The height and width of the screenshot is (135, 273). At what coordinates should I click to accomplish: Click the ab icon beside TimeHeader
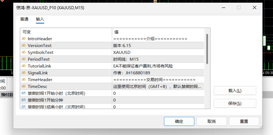(24, 79)
